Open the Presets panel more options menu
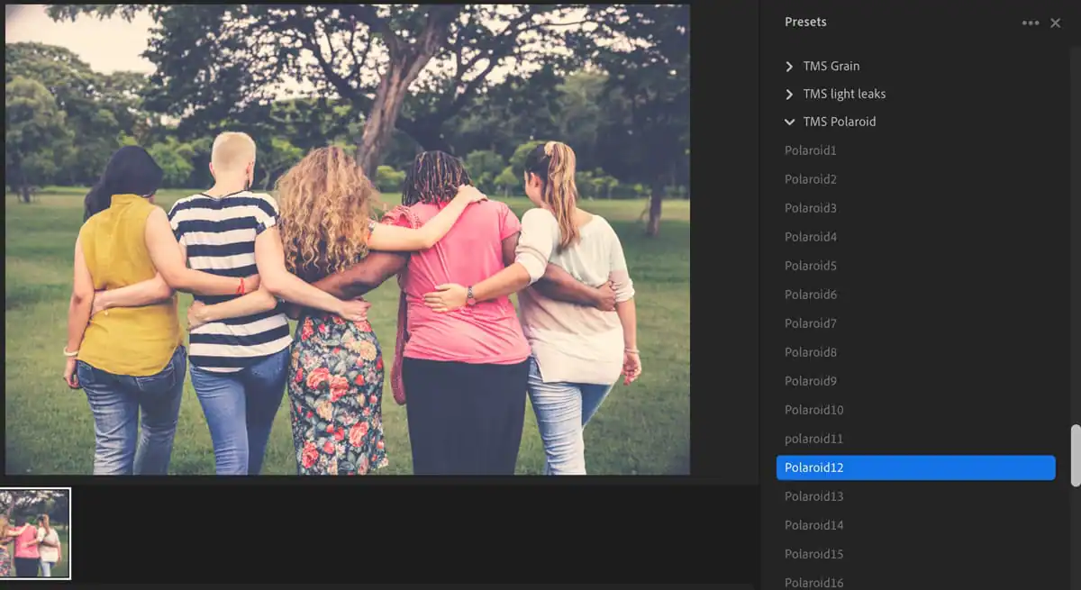The height and width of the screenshot is (590, 1081). (x=1031, y=23)
